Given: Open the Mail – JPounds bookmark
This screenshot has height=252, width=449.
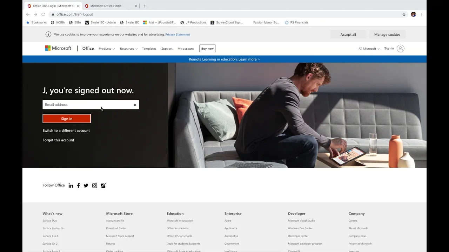Looking at the screenshot, I should 160,22.
